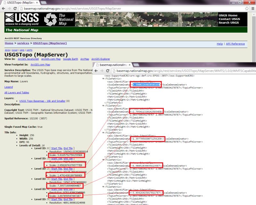Viewport: 256px width, 205px height.
Task: Click the WMTS capabilities address bar
Action: [x=184, y=71]
